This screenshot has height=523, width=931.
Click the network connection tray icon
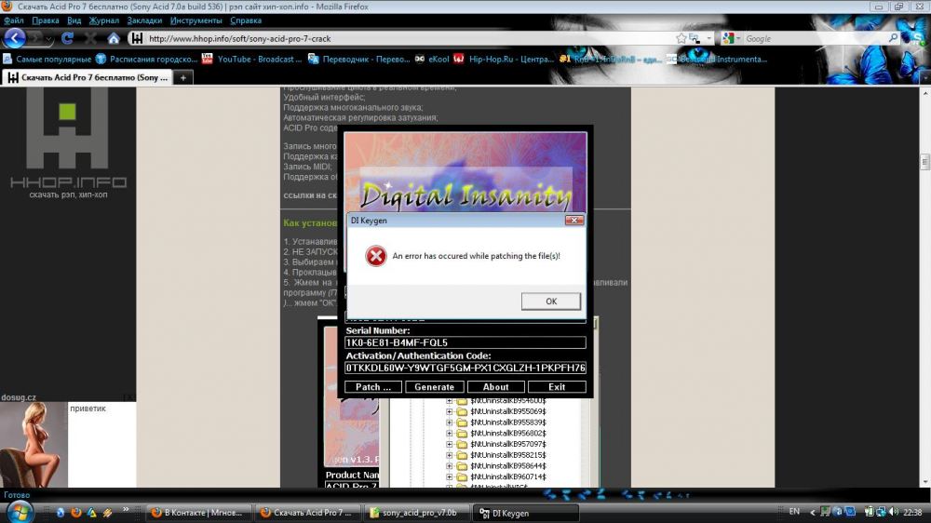click(x=881, y=512)
